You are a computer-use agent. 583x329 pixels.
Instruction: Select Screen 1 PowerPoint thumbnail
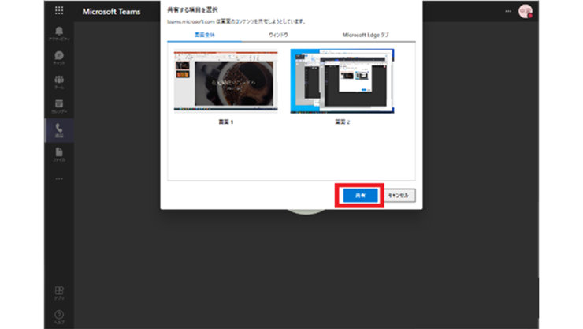tap(225, 81)
